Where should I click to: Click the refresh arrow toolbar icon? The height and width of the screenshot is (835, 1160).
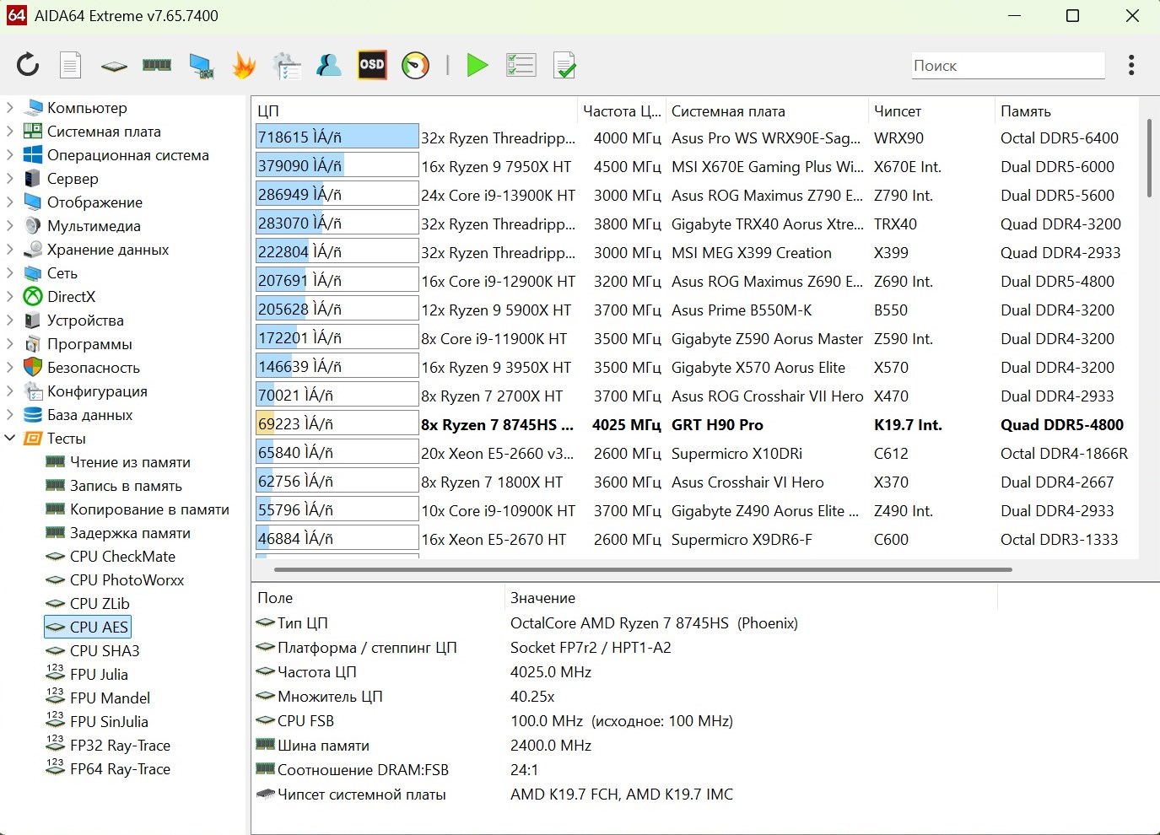[28, 65]
